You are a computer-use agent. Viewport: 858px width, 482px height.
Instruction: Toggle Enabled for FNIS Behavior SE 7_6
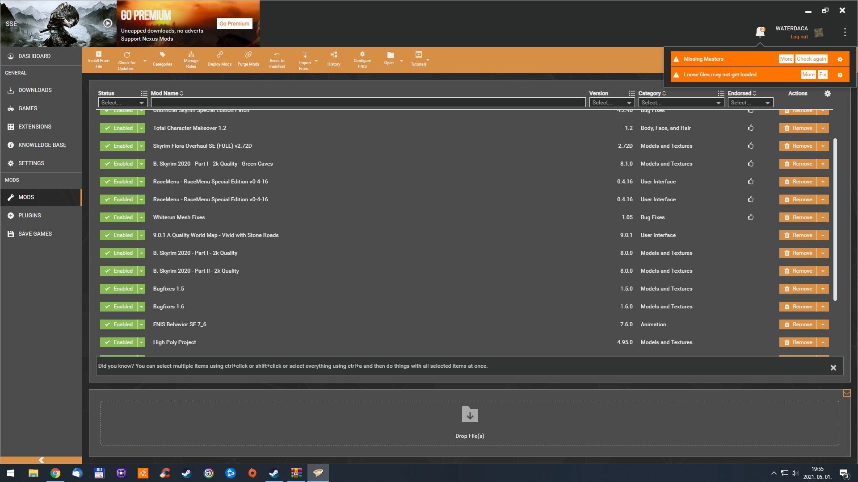tap(118, 324)
